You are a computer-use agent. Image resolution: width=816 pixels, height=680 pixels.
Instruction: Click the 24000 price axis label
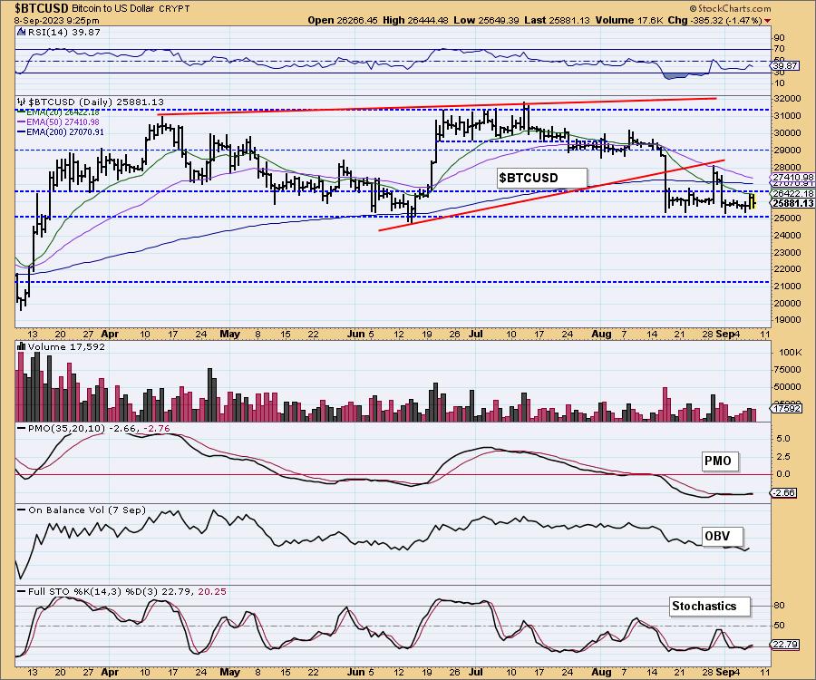click(x=787, y=235)
